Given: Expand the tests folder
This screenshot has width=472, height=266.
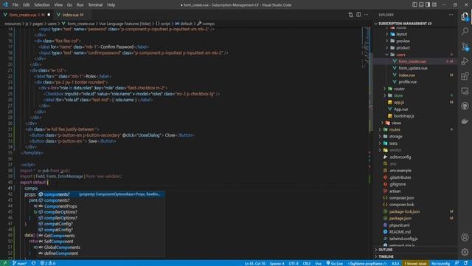Looking at the screenshot, I should click(393, 143).
